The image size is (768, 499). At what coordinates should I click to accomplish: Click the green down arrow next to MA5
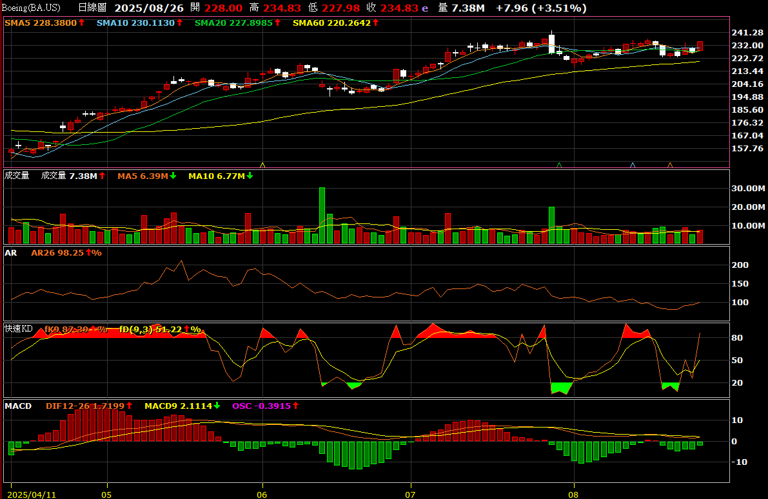click(173, 176)
